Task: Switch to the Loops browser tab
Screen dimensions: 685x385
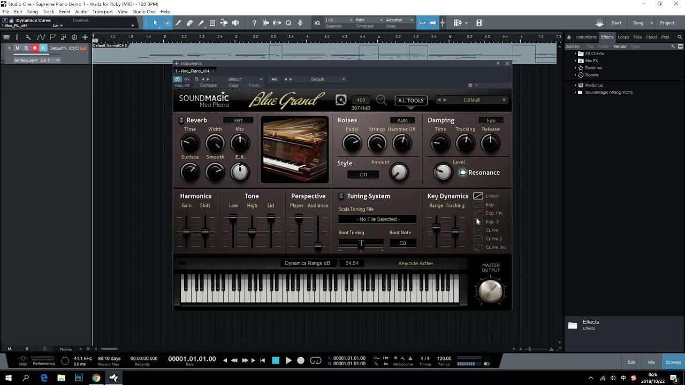Action: [x=623, y=37]
